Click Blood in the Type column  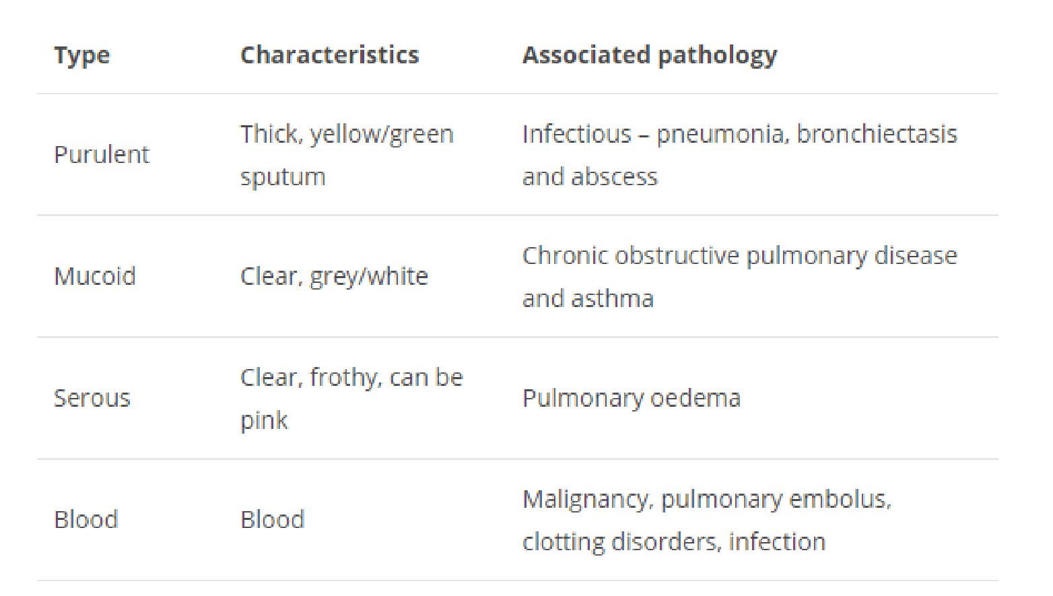[86, 520]
